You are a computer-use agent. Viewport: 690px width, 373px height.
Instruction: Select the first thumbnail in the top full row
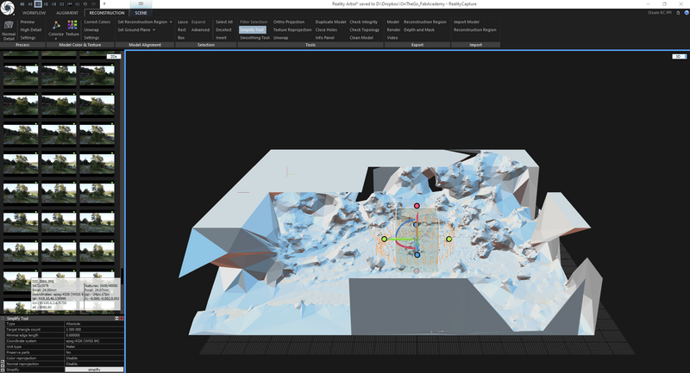[21, 76]
